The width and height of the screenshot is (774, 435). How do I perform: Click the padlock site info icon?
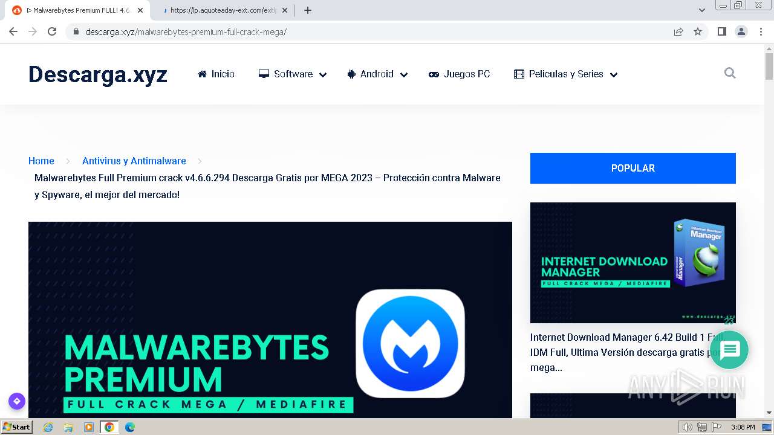click(x=76, y=31)
